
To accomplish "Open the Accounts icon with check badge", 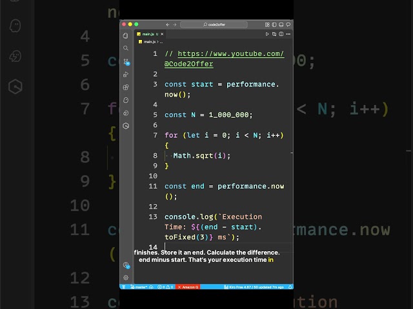I will pyautogui.click(x=126, y=265).
